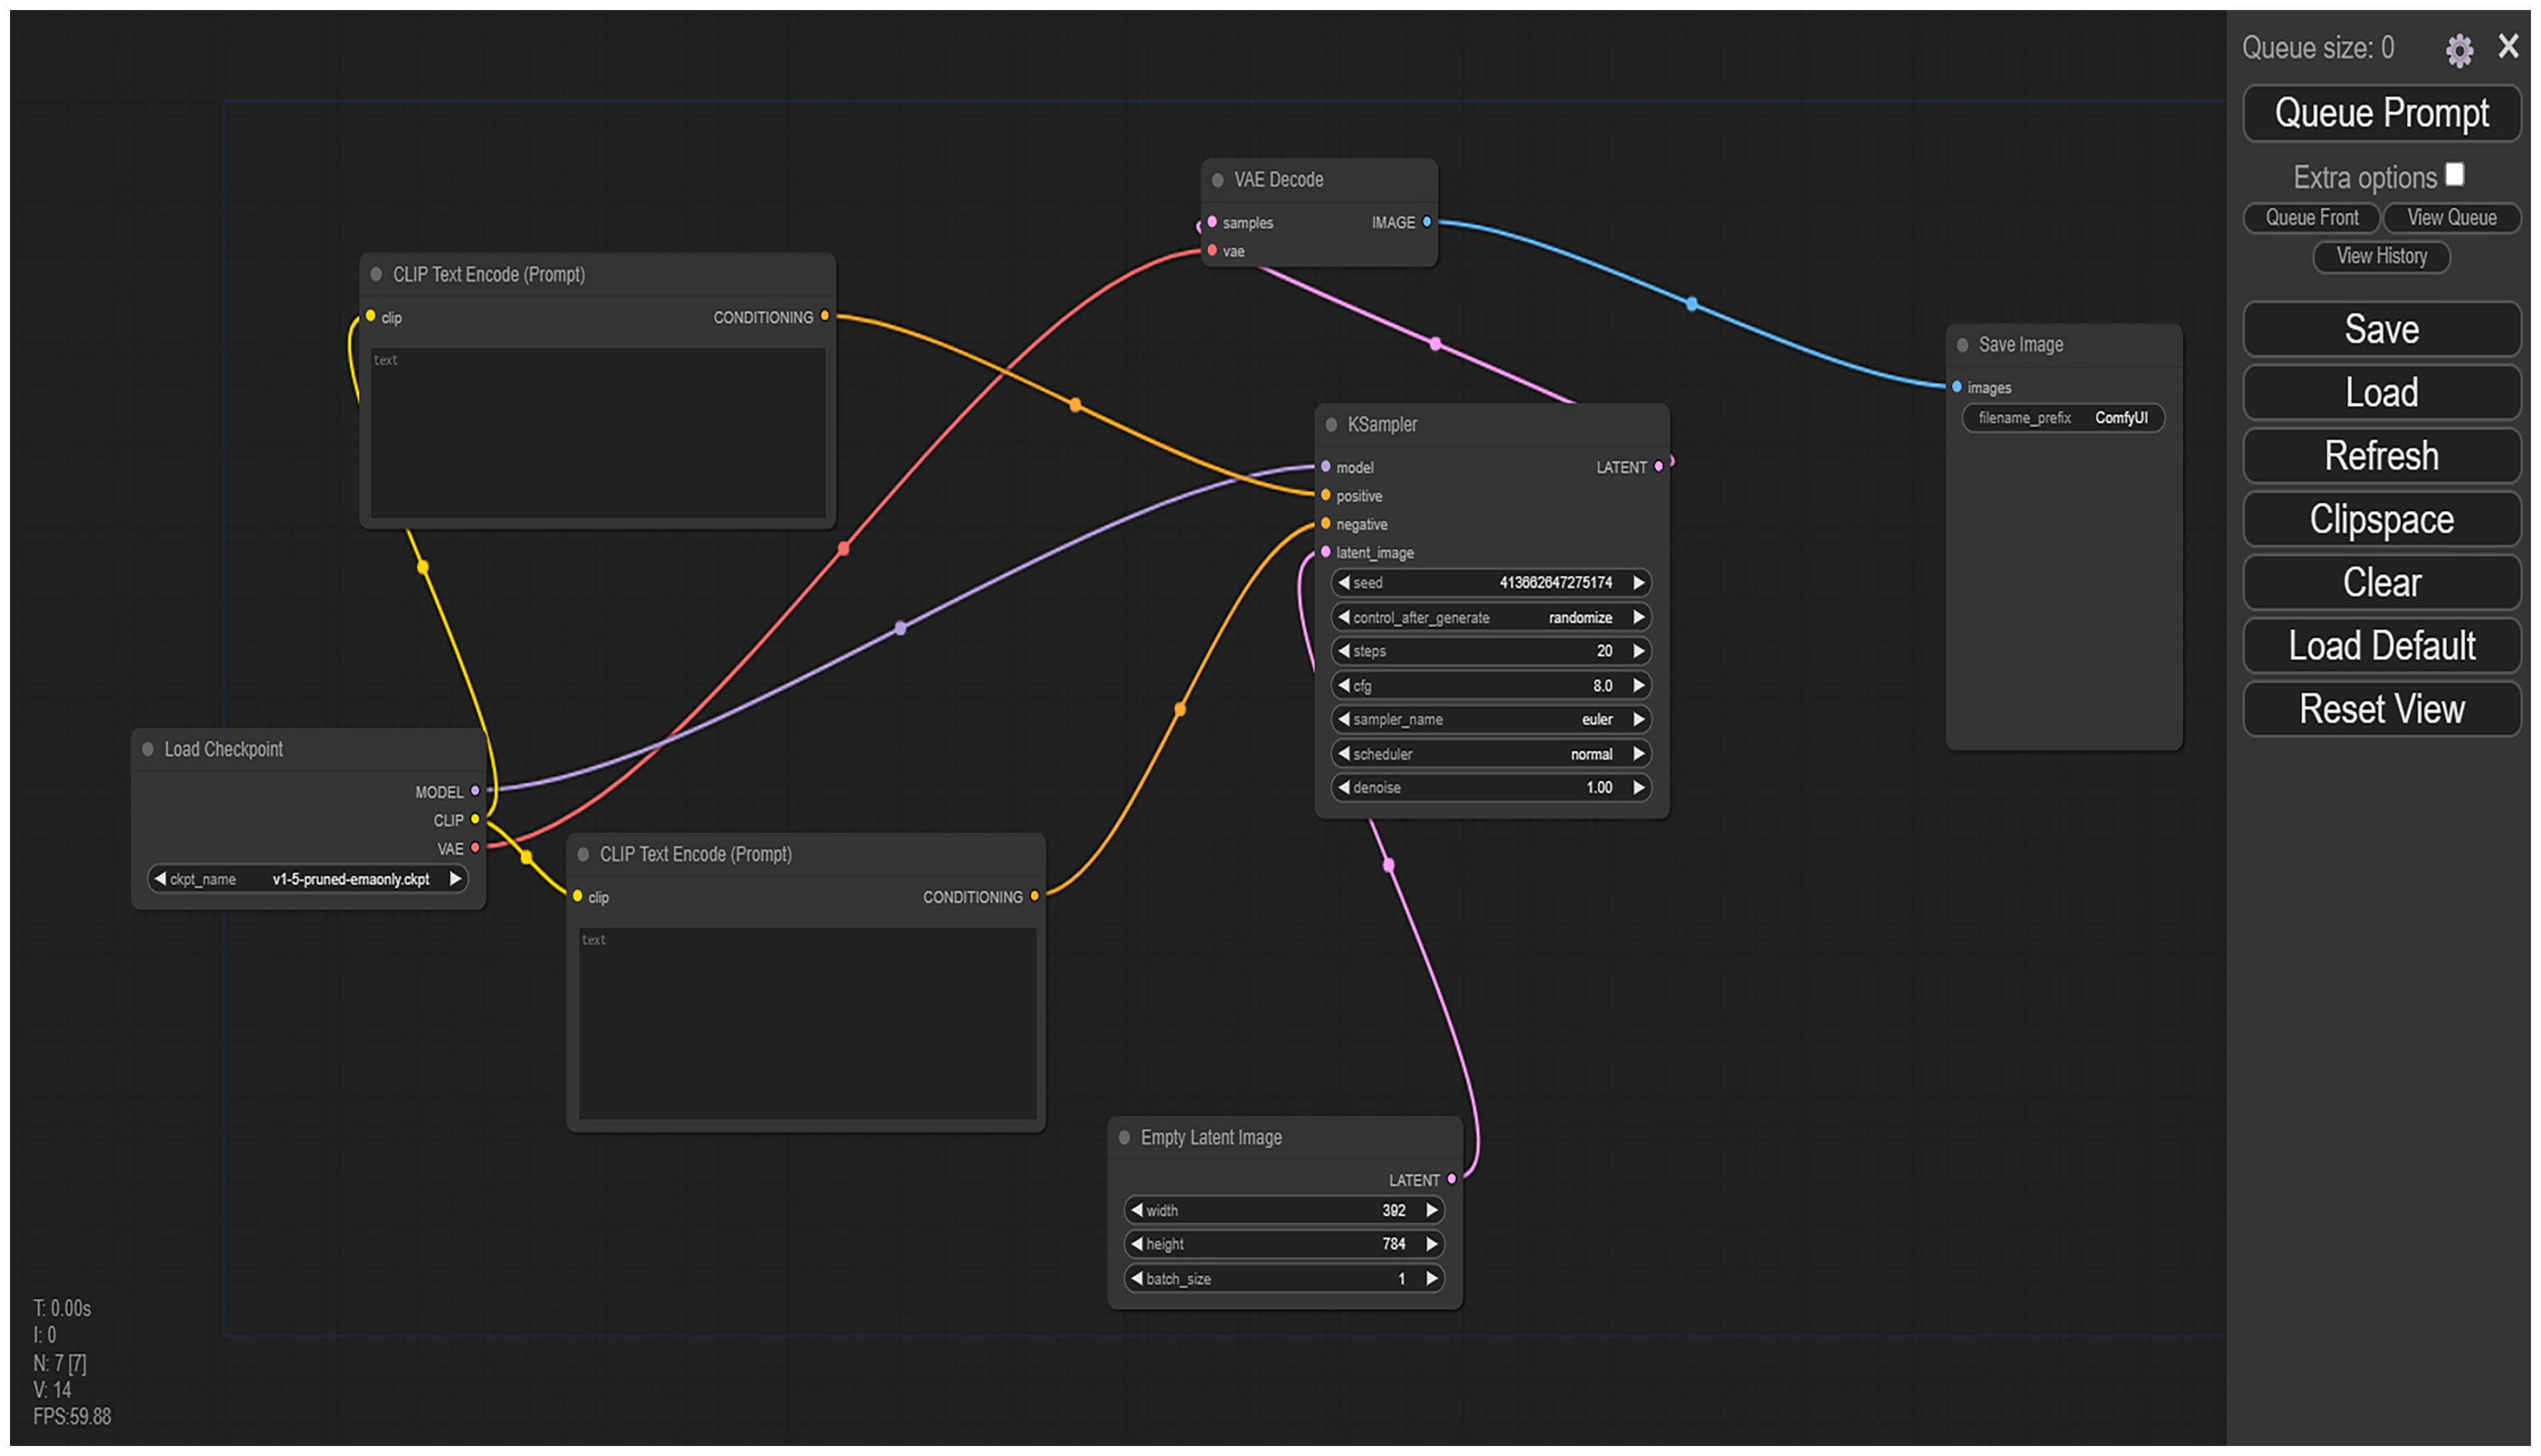Screen dimensions: 2541x1456
Task: Collapse the Empty Latent Image node dot
Action: tap(1124, 1137)
